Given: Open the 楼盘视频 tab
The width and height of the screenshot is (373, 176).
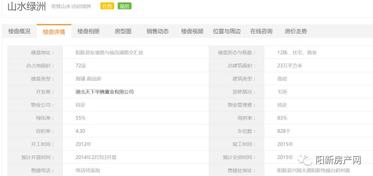Looking at the screenshot, I should point(192,31).
